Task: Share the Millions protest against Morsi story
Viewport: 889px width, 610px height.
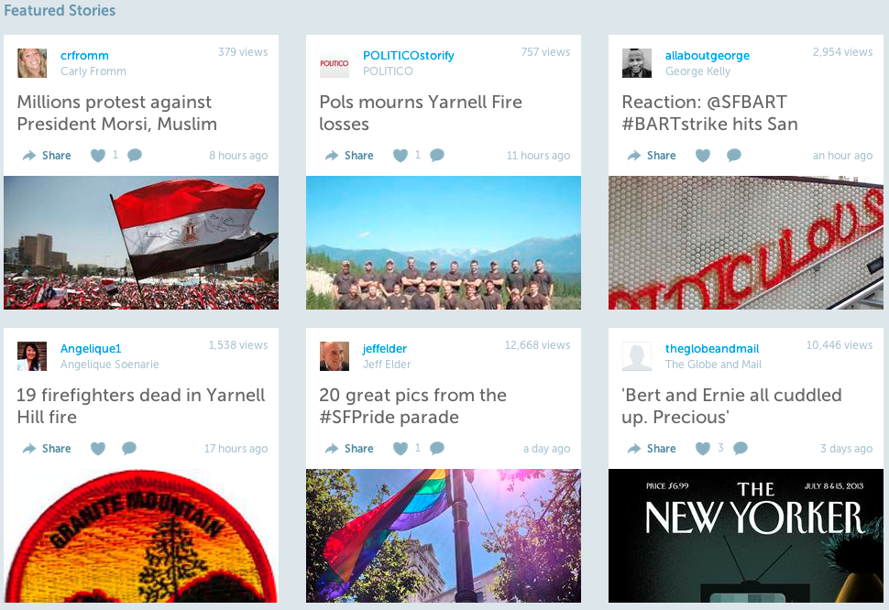Action: click(x=47, y=155)
